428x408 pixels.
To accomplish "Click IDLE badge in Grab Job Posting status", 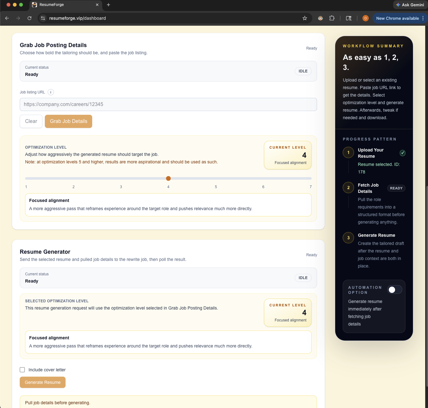I will [303, 71].
